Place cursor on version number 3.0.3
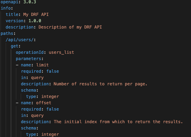191x137 pixels. point(30,2)
